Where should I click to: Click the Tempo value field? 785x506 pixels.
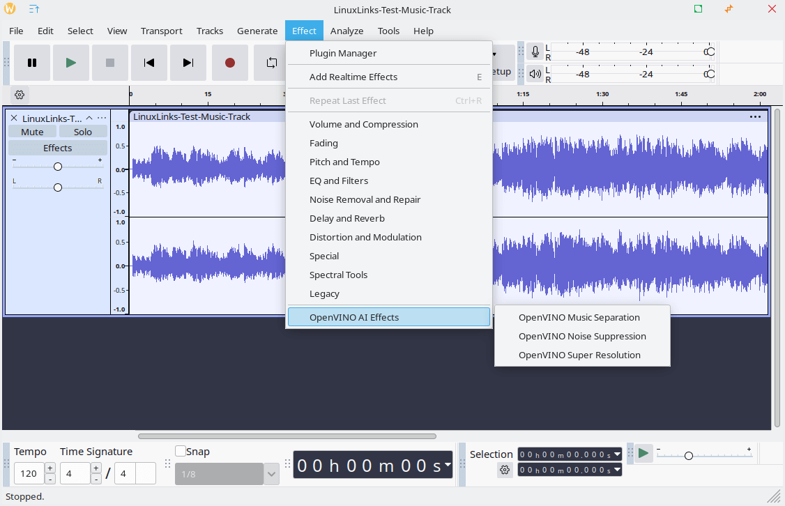coord(29,473)
